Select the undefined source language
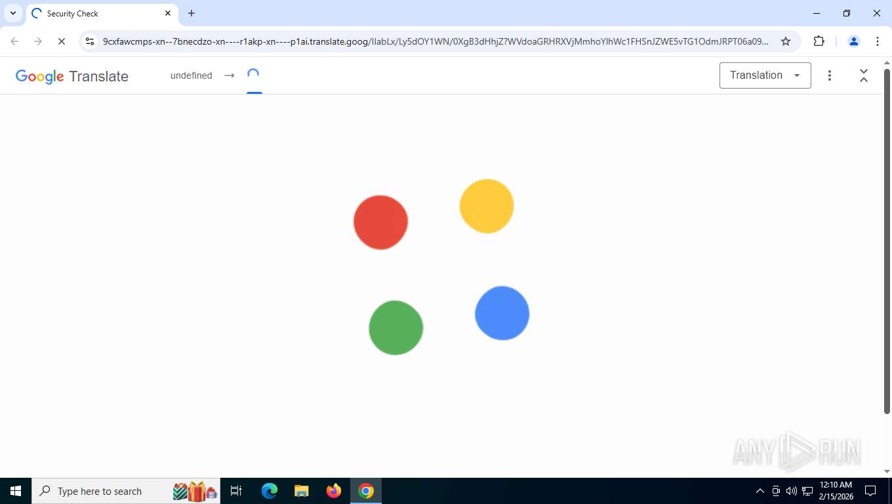The height and width of the screenshot is (504, 892). pyautogui.click(x=192, y=75)
